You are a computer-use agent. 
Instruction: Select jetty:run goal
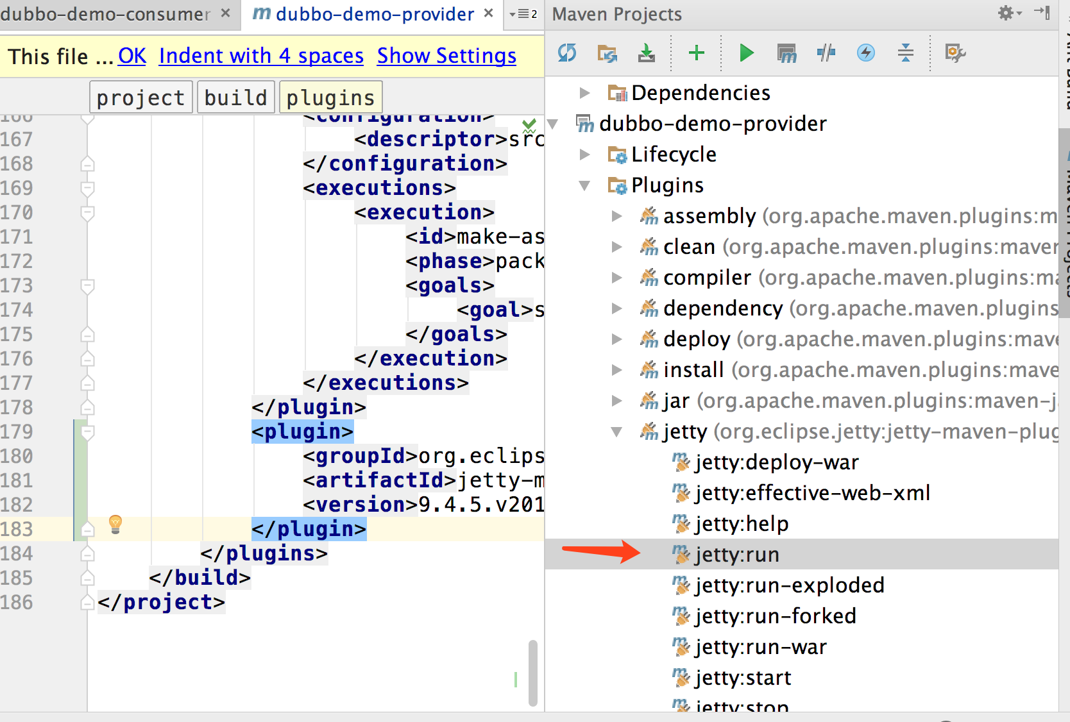pyautogui.click(x=737, y=555)
